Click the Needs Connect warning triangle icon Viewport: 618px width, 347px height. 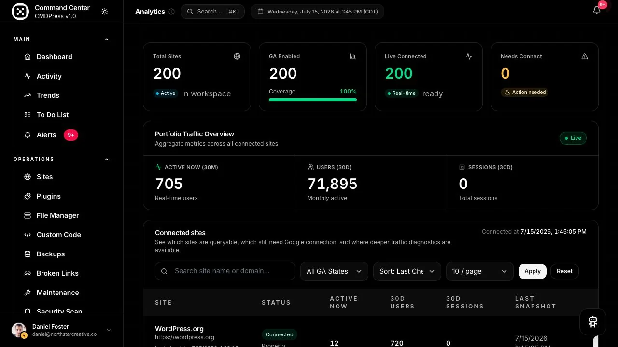click(x=585, y=56)
